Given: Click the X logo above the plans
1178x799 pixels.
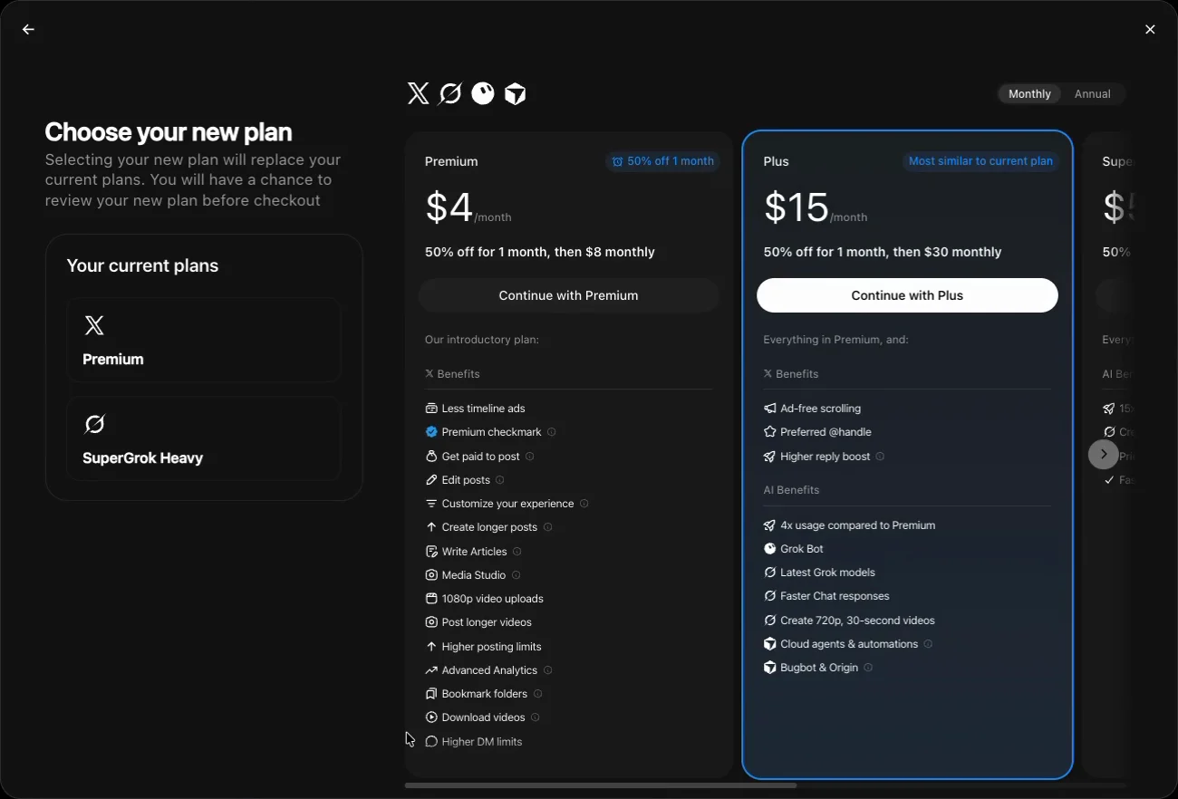Looking at the screenshot, I should click(x=418, y=93).
